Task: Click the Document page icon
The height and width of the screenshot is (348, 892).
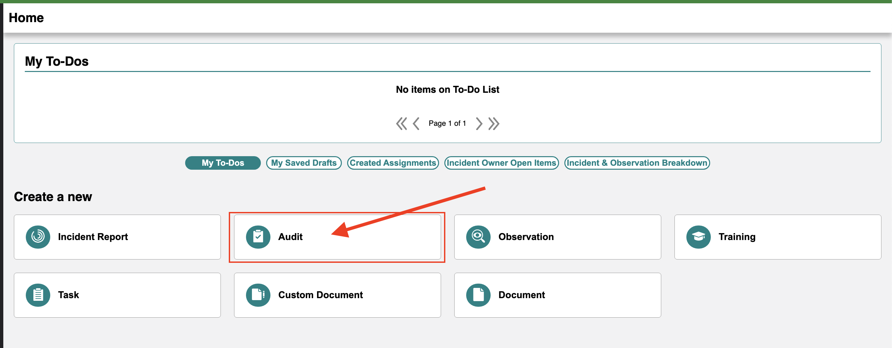Action: click(x=478, y=295)
